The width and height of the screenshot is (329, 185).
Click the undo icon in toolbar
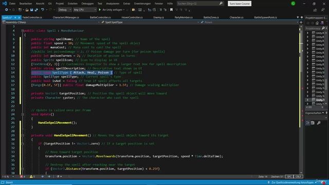click(x=43, y=10)
